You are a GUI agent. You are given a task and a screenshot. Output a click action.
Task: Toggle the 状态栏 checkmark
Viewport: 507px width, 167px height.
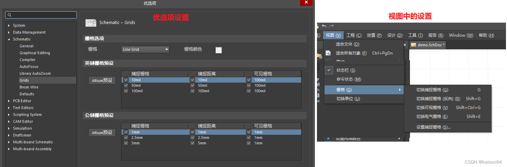click(x=329, y=70)
